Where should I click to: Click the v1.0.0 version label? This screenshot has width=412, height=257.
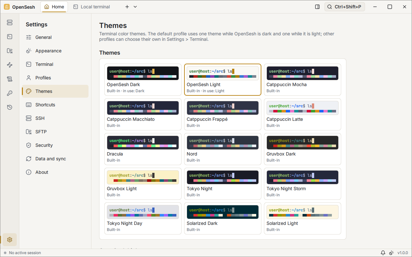point(403,253)
